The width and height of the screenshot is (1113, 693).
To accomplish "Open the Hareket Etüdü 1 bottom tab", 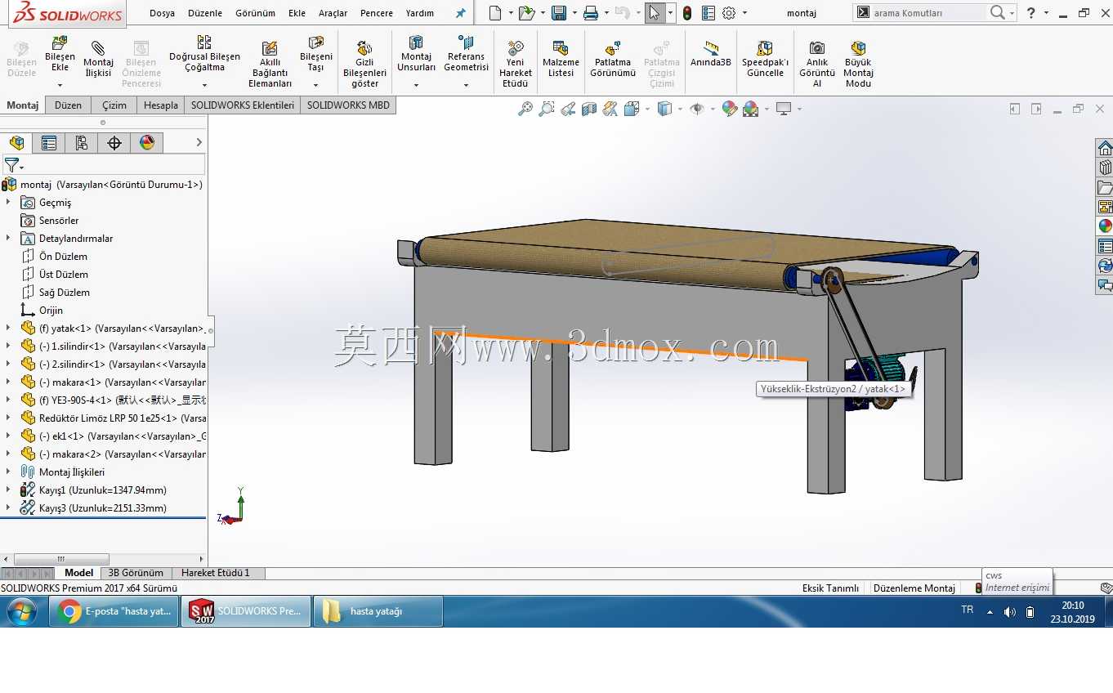I will (216, 573).
